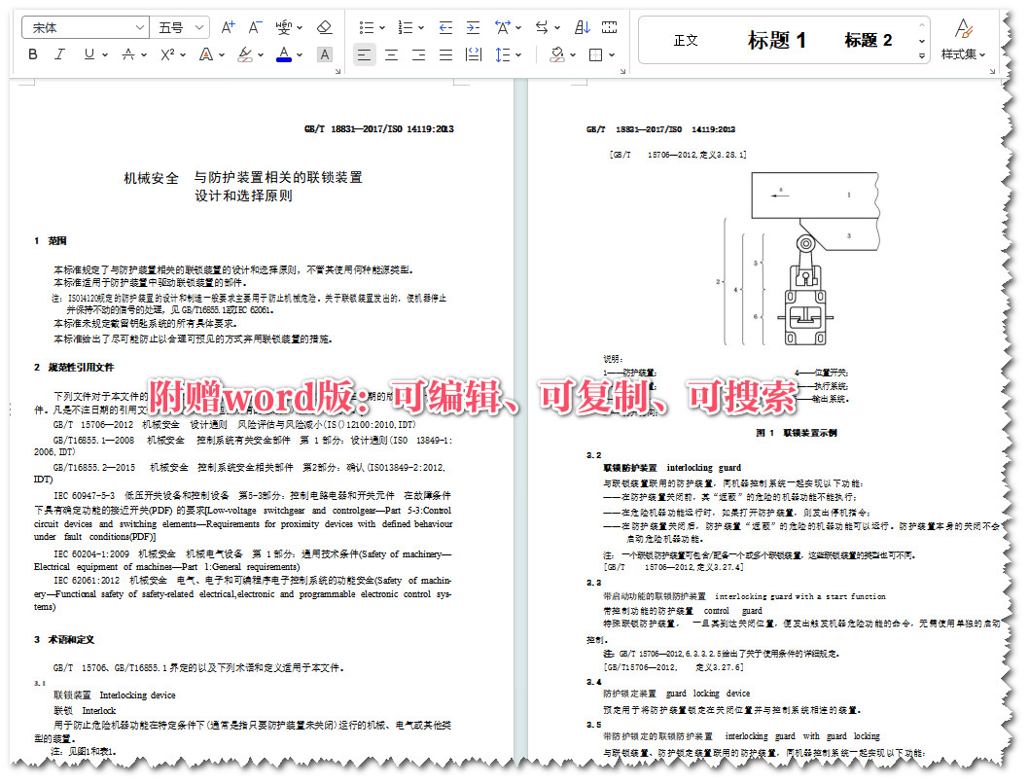The image size is (1029, 784).
Task: Increase the font size with A+ icon
Action: (x=228, y=27)
